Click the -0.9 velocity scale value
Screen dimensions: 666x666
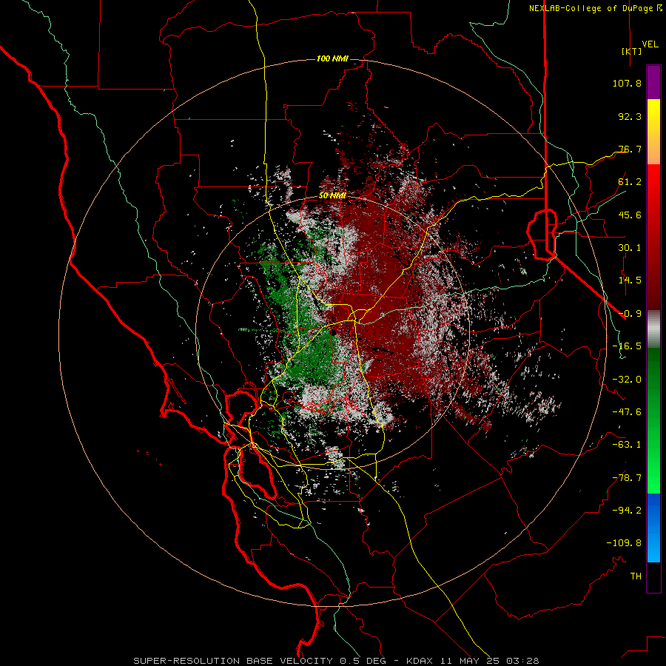pos(630,314)
